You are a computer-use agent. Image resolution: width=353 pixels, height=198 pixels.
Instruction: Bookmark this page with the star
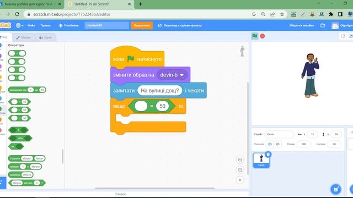(282, 14)
